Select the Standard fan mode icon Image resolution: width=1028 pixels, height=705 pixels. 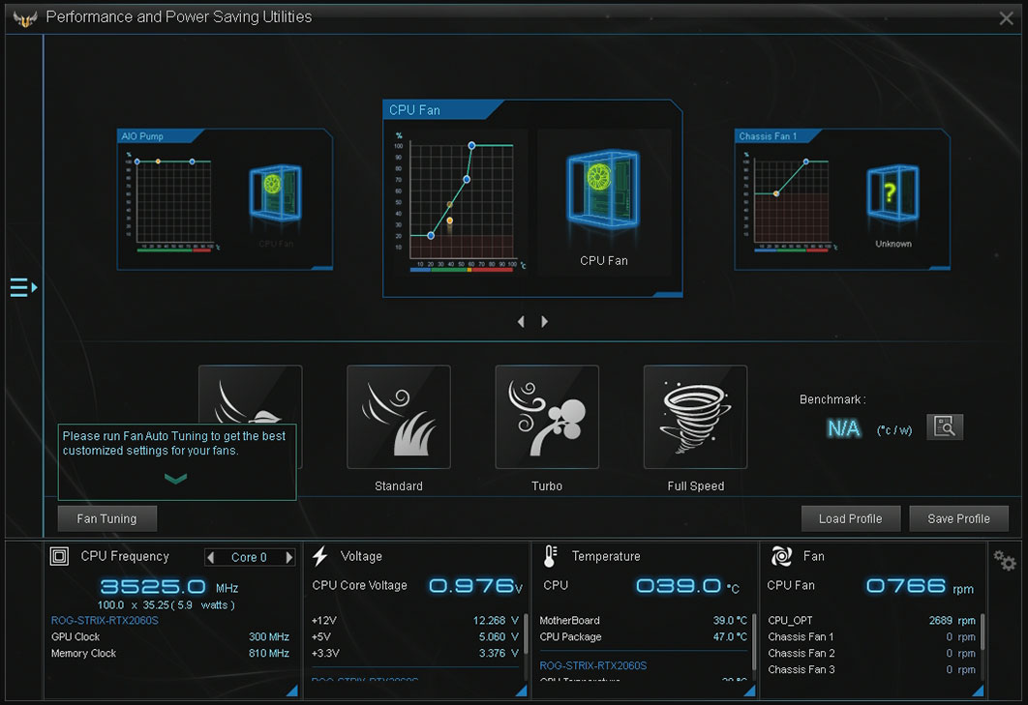399,417
